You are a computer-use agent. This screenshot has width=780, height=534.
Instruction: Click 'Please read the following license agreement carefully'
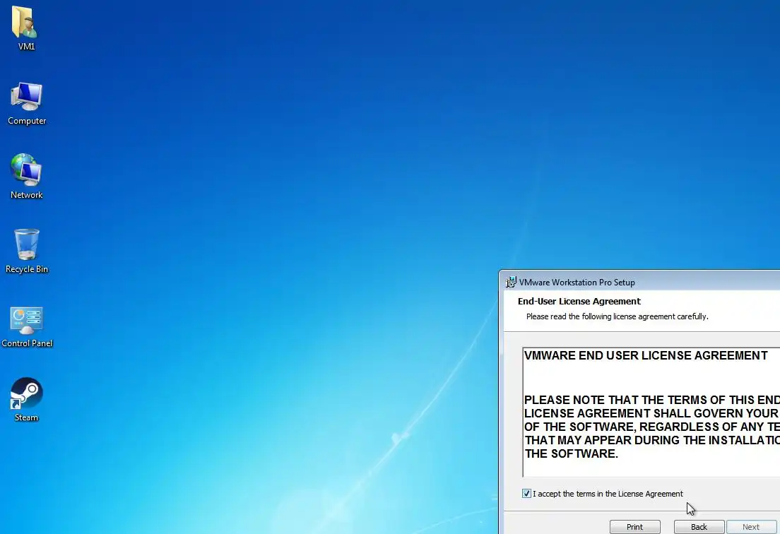click(x=617, y=316)
